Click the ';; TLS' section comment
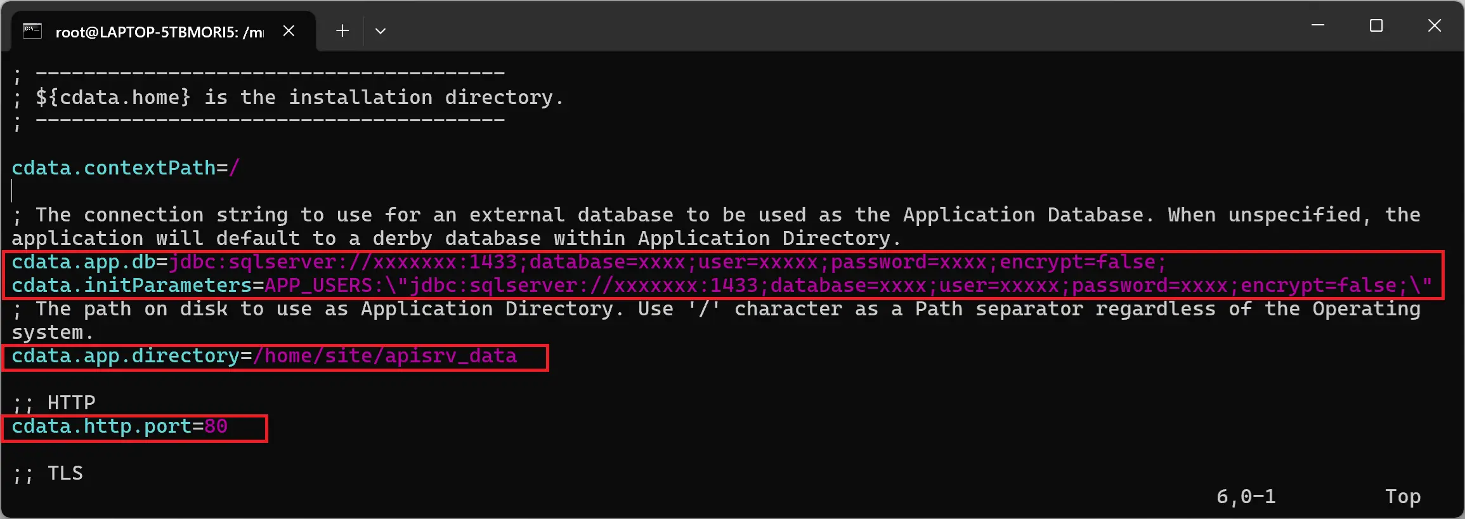The height and width of the screenshot is (519, 1465). click(x=48, y=473)
